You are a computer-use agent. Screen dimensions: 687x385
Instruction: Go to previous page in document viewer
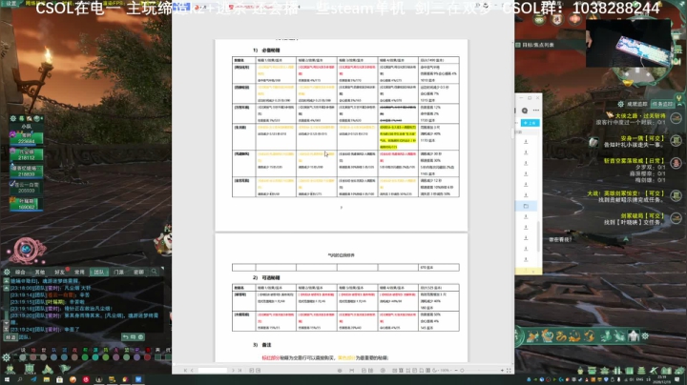(x=192, y=371)
